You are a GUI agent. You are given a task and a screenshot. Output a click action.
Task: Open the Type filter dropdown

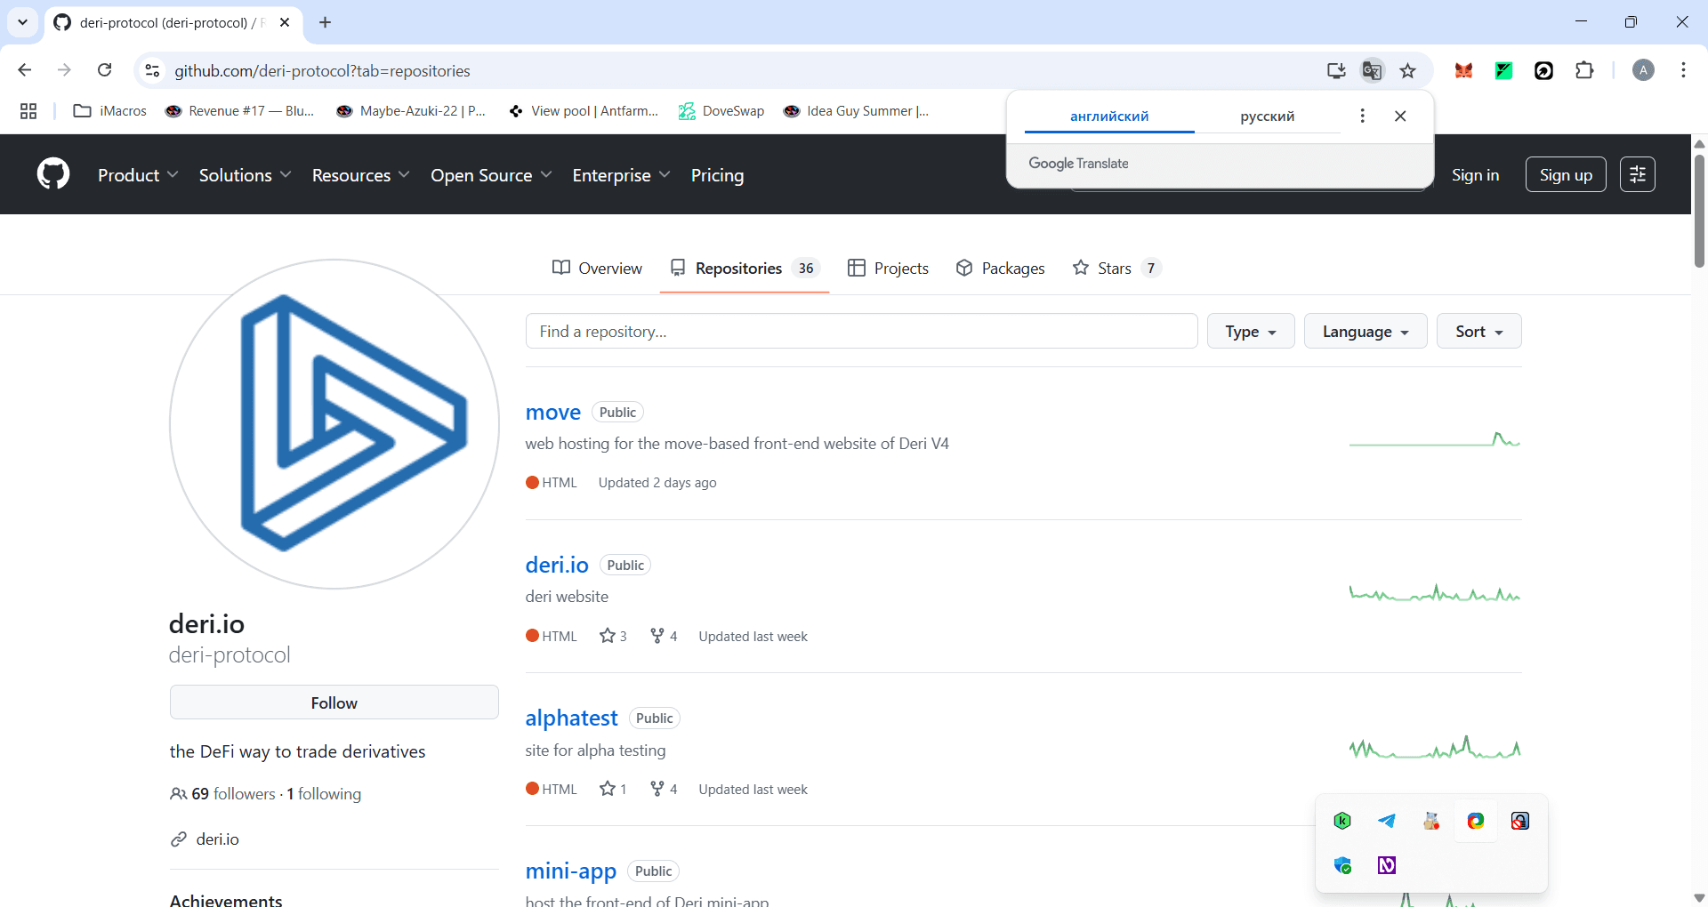pos(1251,331)
